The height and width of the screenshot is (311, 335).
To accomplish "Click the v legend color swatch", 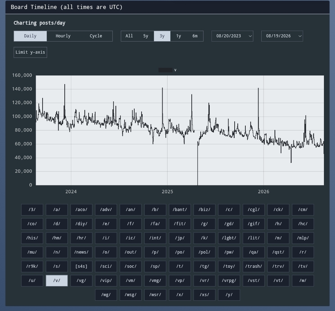I will click(x=165, y=70).
